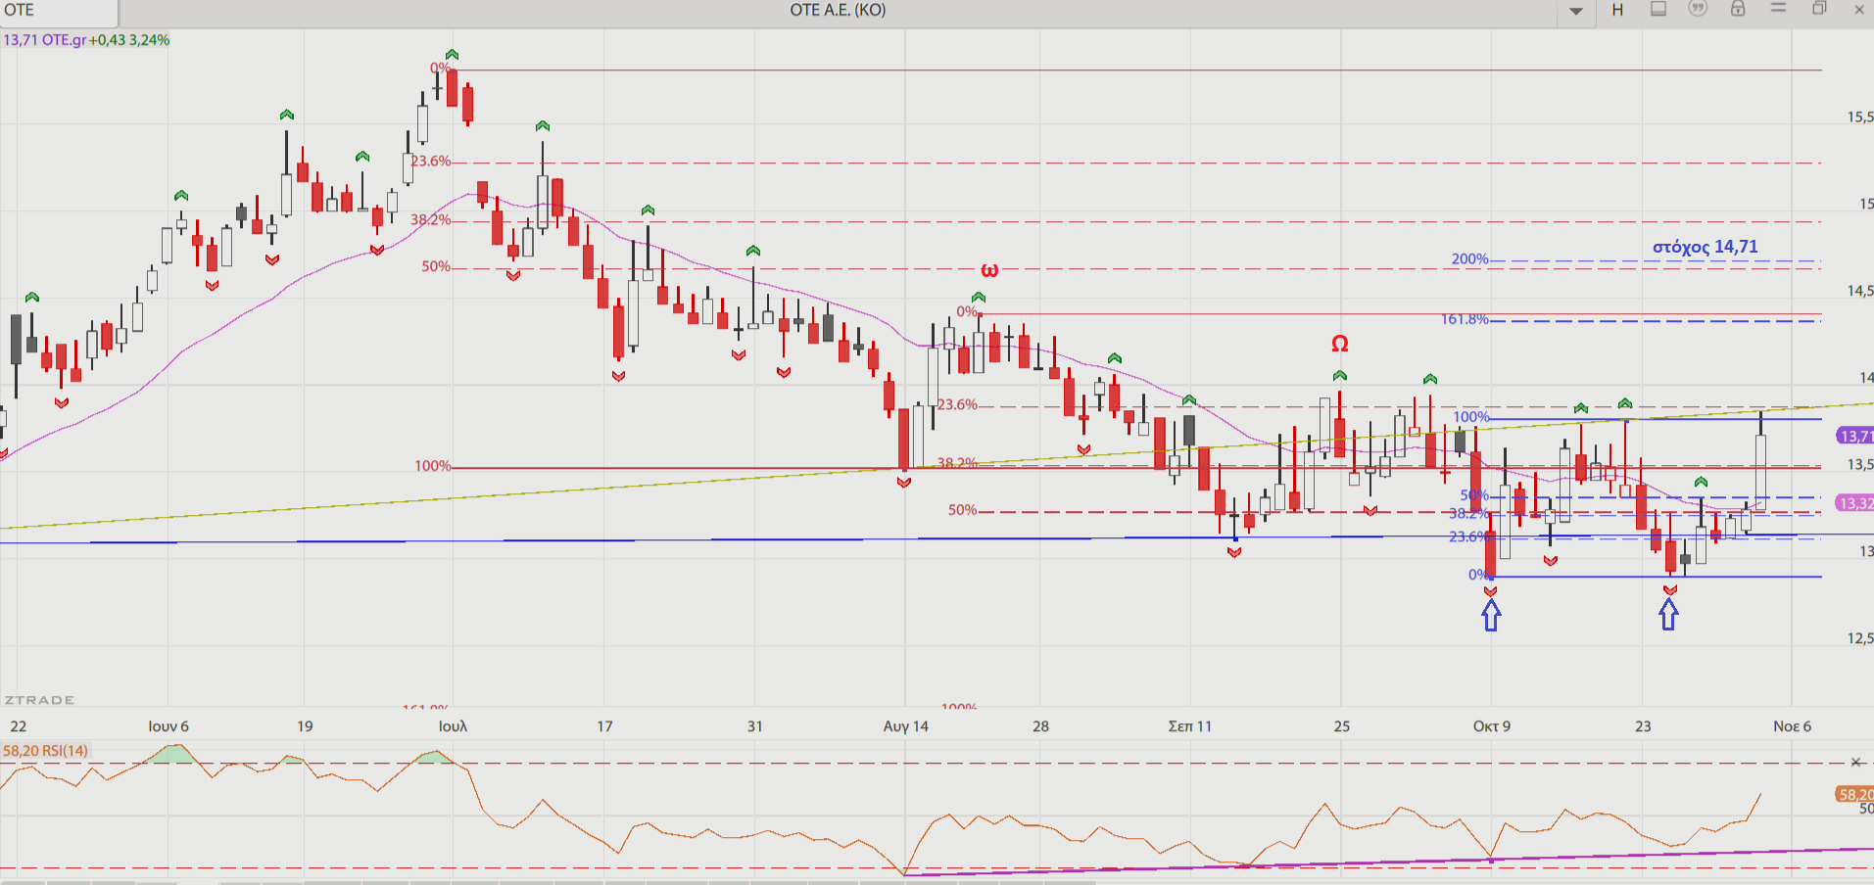Toggle the chart lock icon
This screenshot has height=885, width=1874.
coord(1738,10)
